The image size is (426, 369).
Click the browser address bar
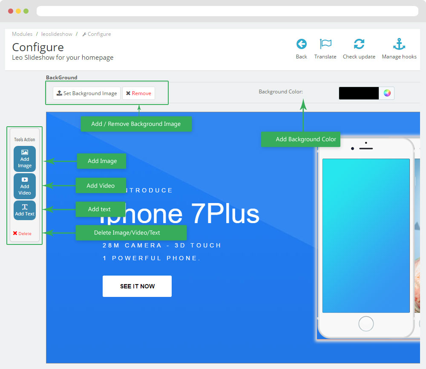pyautogui.click(x=227, y=11)
